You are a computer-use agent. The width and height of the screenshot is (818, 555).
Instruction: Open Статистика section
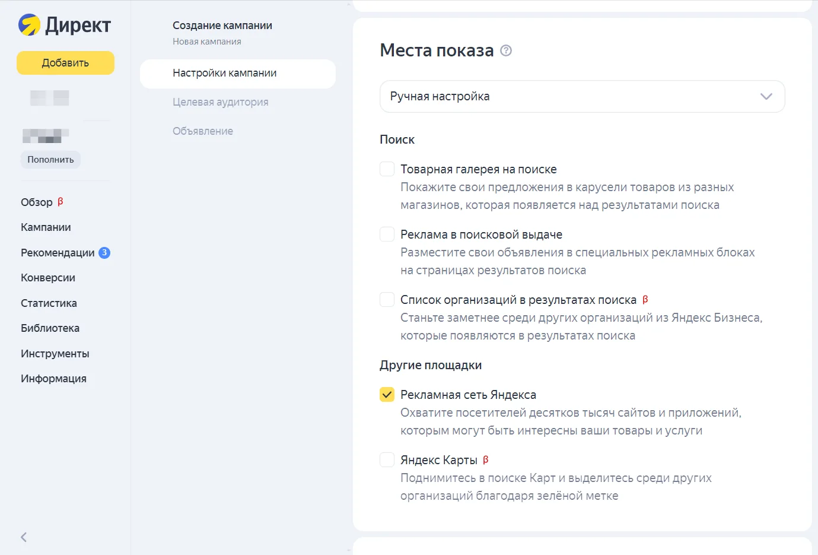coord(49,303)
